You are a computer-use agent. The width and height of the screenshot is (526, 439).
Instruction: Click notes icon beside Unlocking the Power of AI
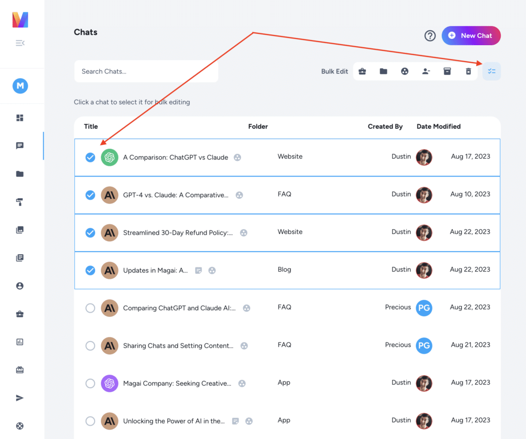point(235,421)
